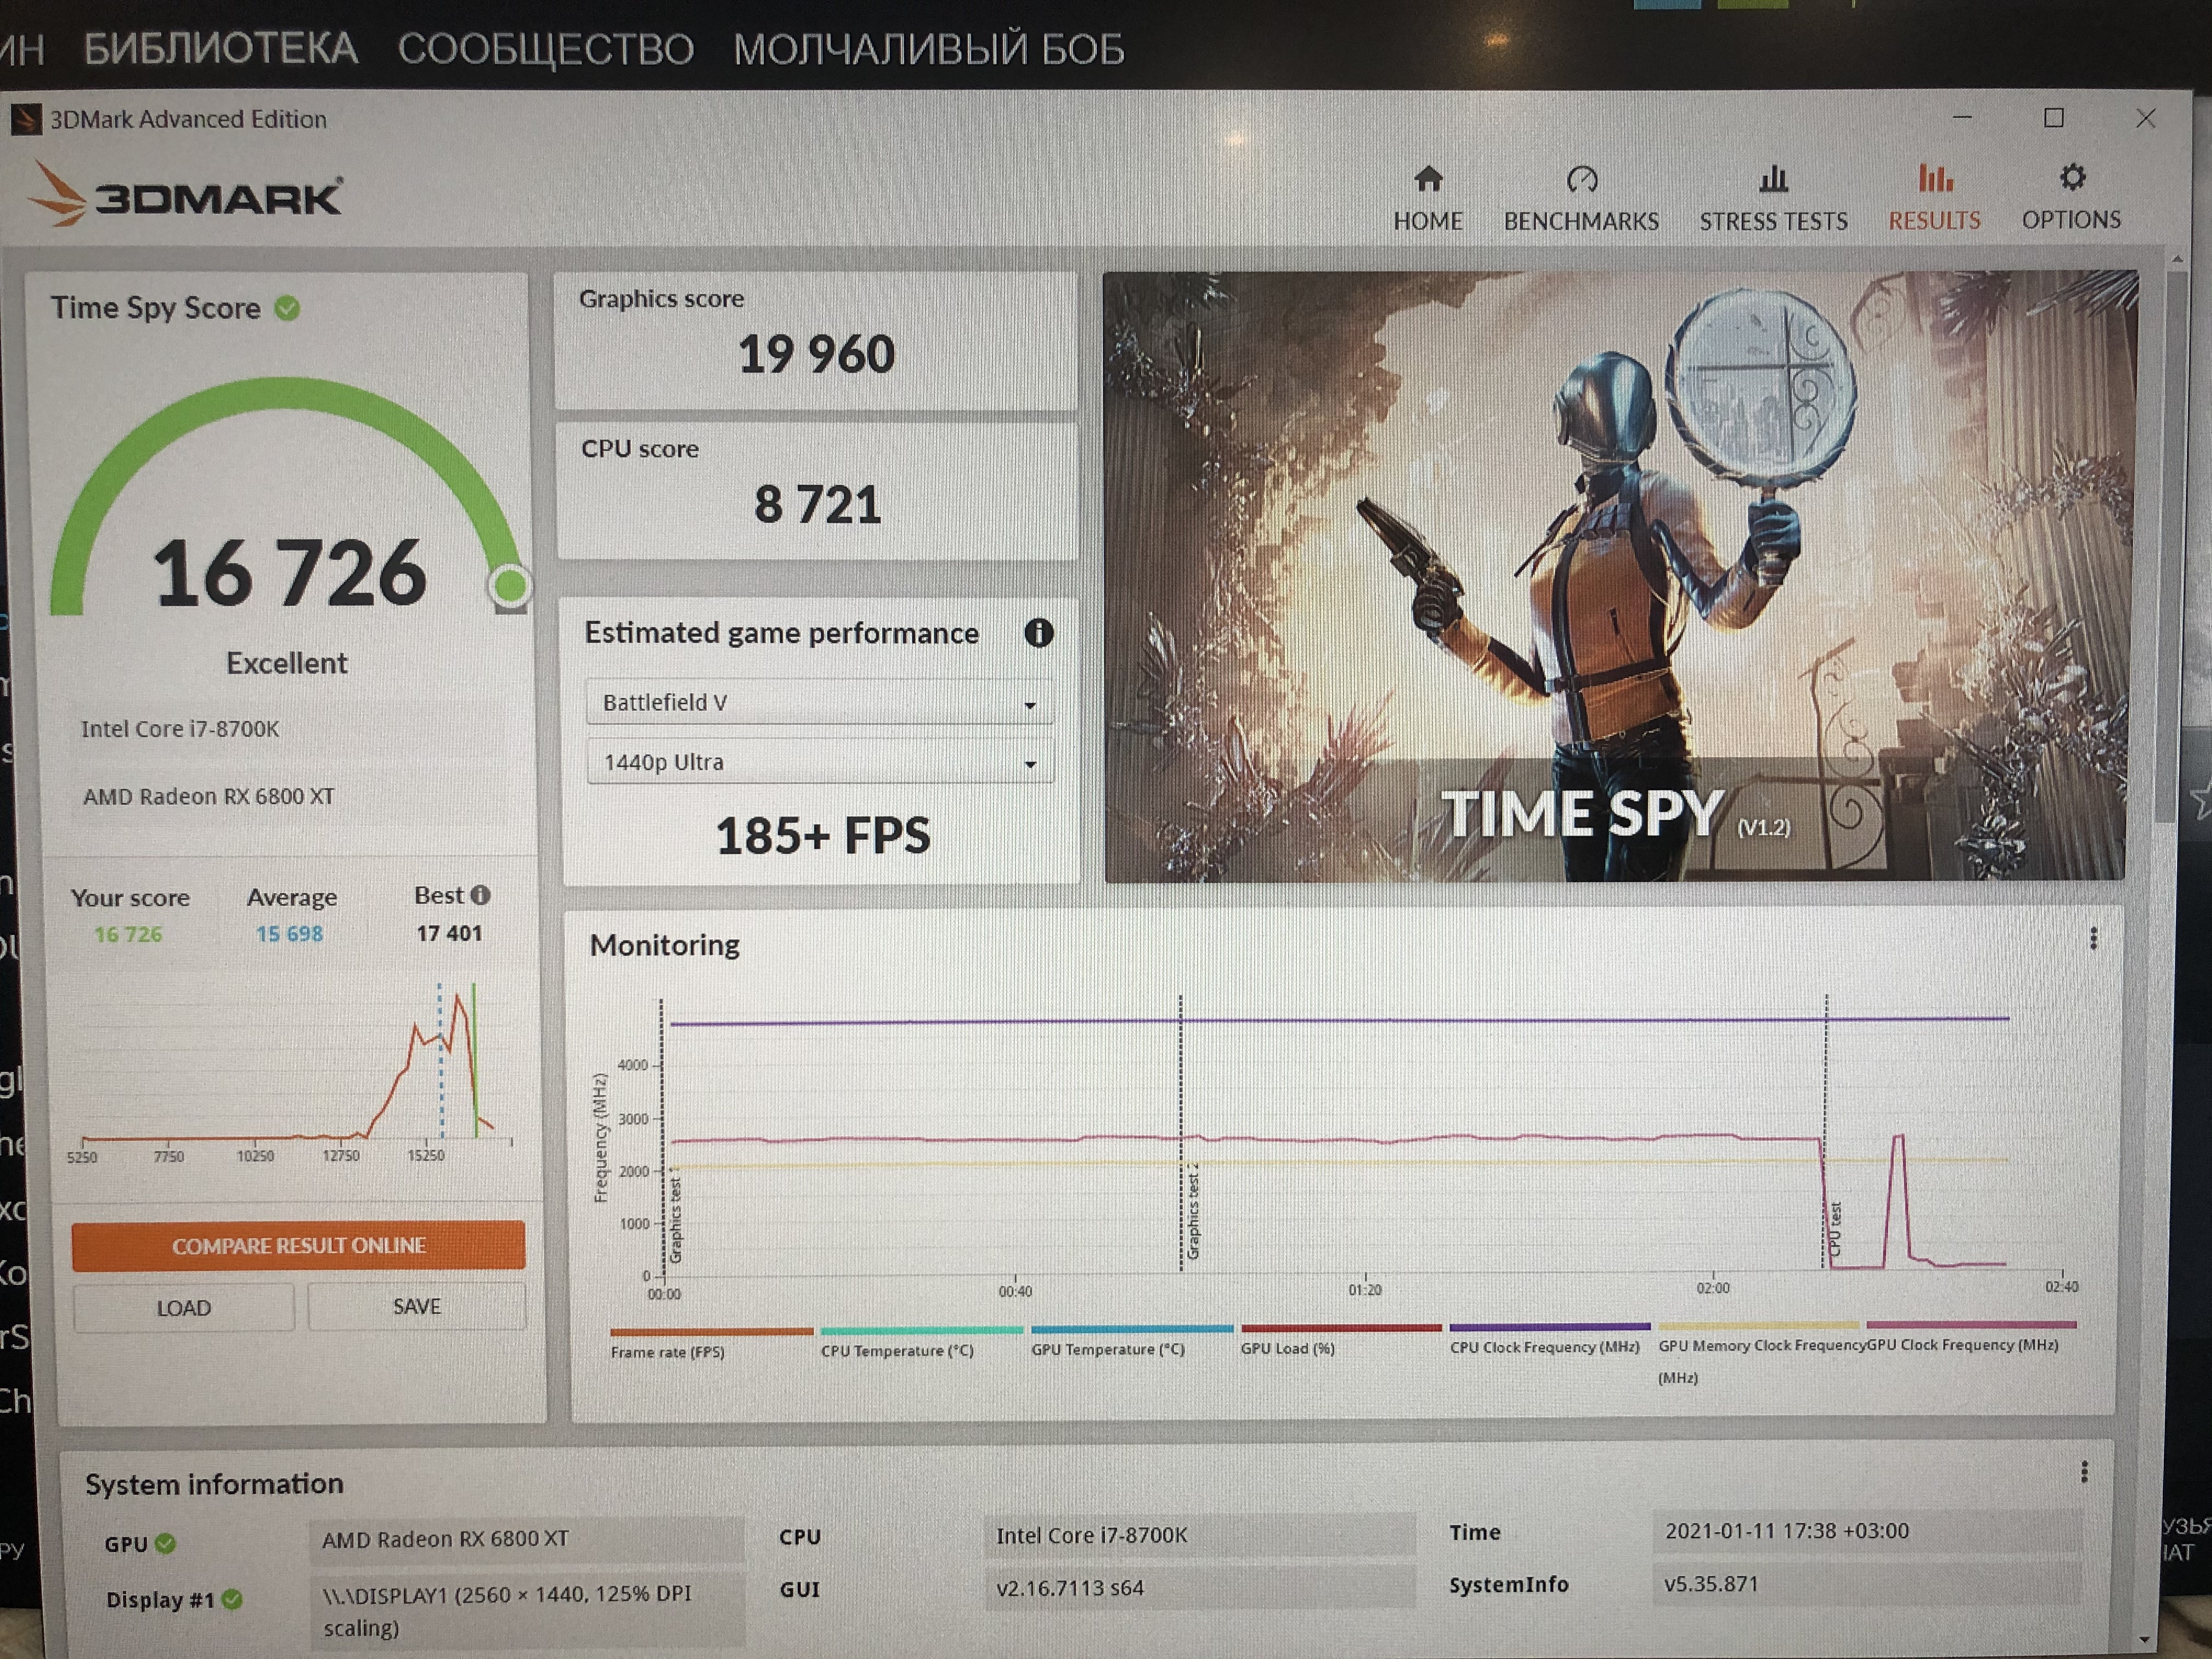Open the Home icon in navigation
Image resolution: width=2212 pixels, height=1659 pixels.
pos(1428,180)
